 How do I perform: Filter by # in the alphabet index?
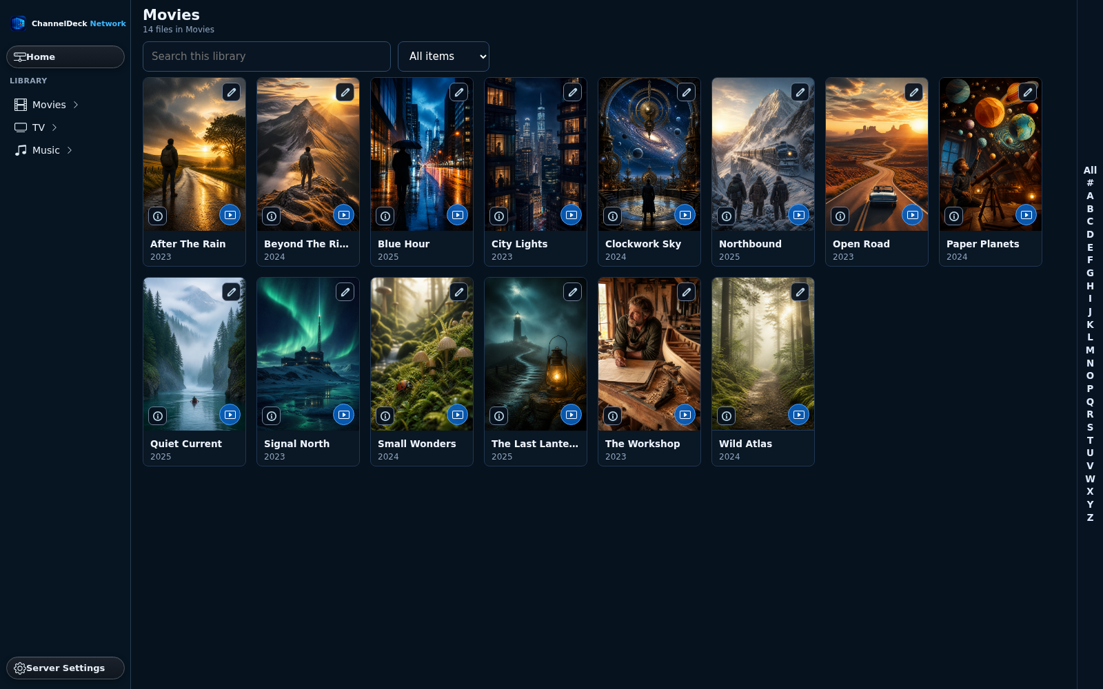1090,183
